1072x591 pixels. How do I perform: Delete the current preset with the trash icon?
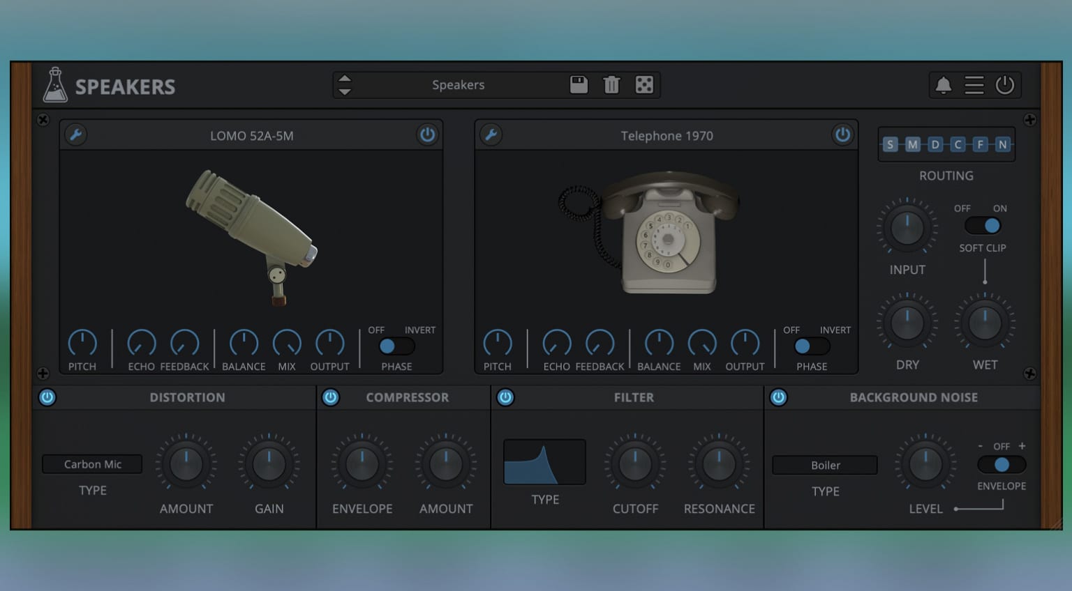[611, 84]
